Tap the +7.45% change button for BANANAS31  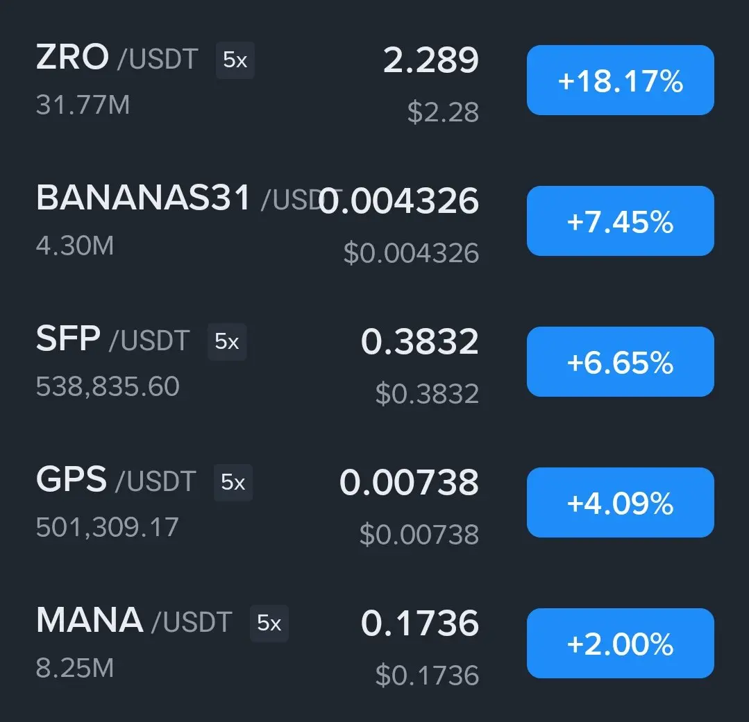click(620, 221)
